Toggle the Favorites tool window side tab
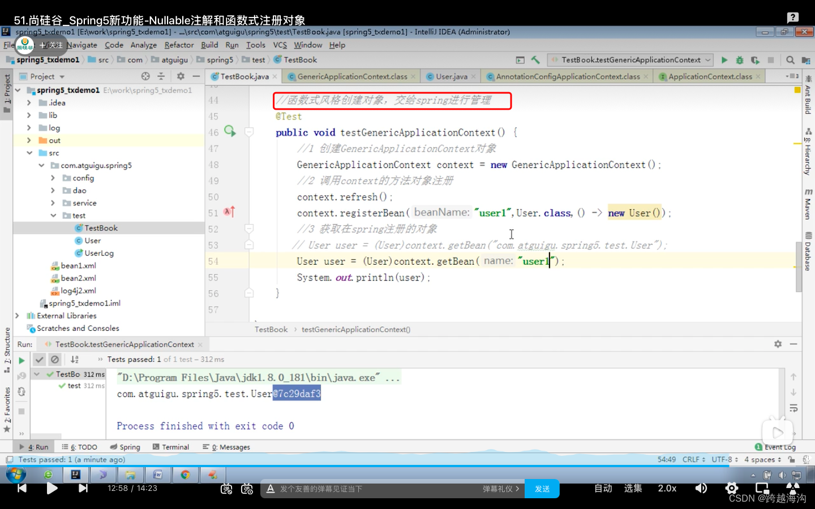Viewport: 815px width, 509px height. 7,409
